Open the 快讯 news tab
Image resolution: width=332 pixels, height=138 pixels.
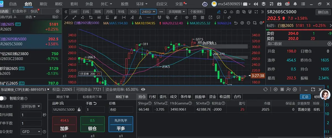coord(34,11)
